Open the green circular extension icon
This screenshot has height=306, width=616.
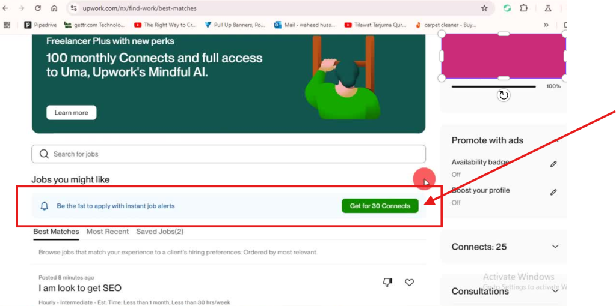pos(507,8)
